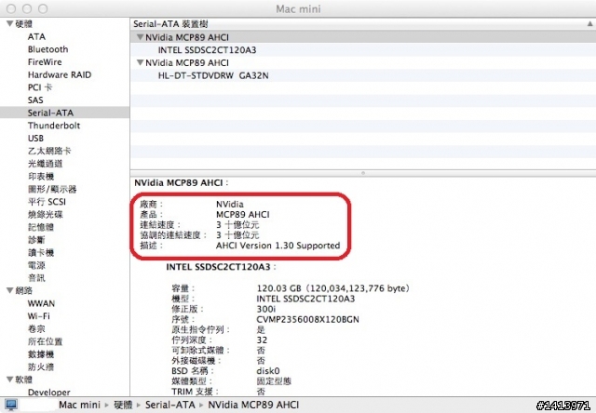Click the vendor value NVidia
This screenshot has height=413, width=596.
pyautogui.click(x=230, y=205)
